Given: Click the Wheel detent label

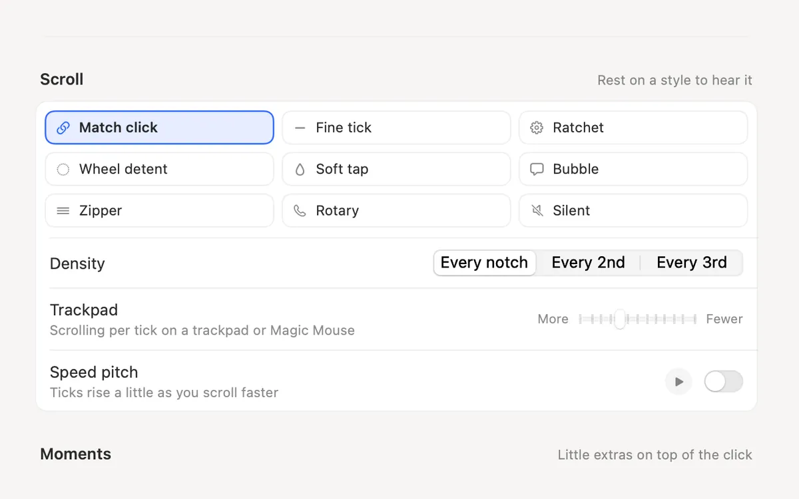Looking at the screenshot, I should [123, 170].
